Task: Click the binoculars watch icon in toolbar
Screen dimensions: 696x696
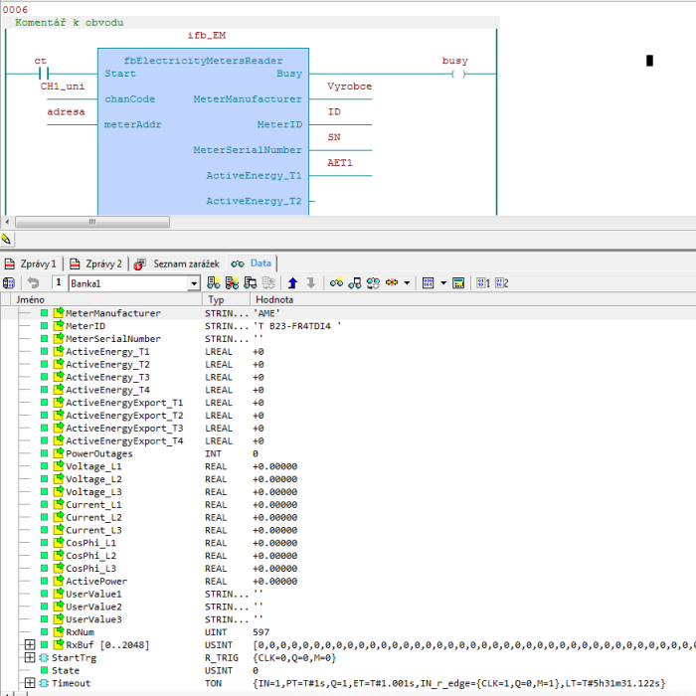Action: point(336,282)
